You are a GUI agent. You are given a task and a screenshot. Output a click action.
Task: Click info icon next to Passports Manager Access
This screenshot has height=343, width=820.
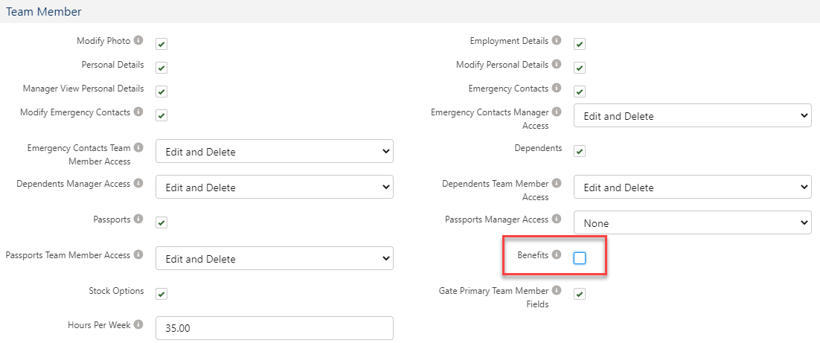(557, 219)
